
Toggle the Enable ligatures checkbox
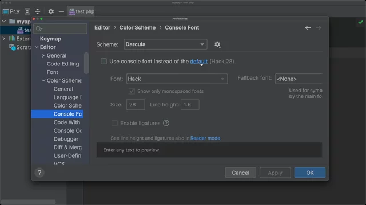(114, 123)
